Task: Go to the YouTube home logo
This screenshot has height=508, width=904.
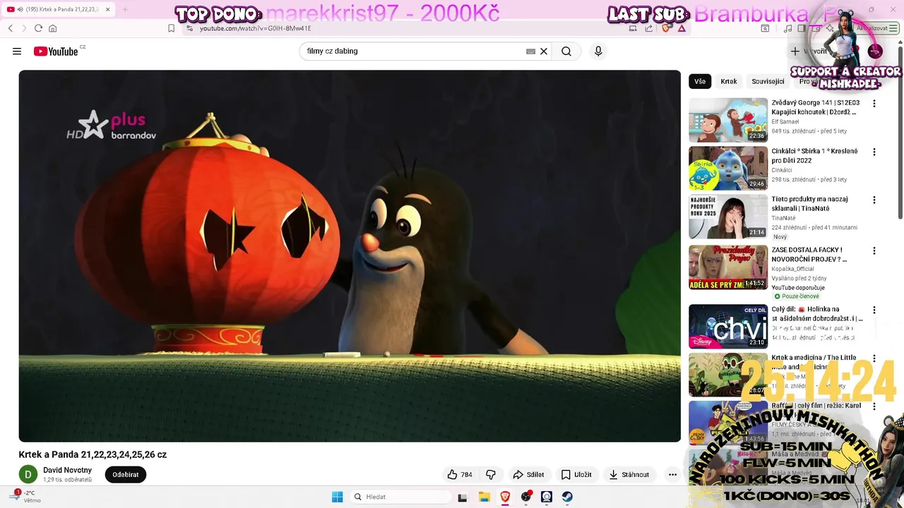Action: tap(56, 52)
